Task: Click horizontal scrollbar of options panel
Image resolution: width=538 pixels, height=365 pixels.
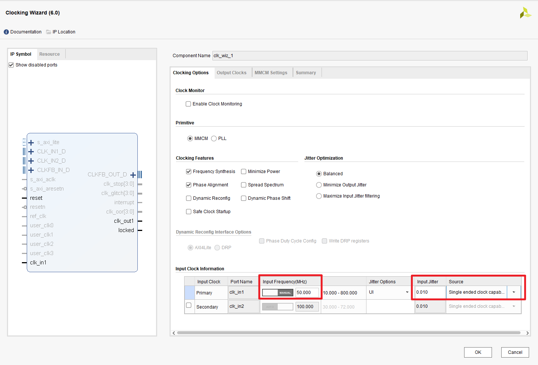Action: click(349, 333)
